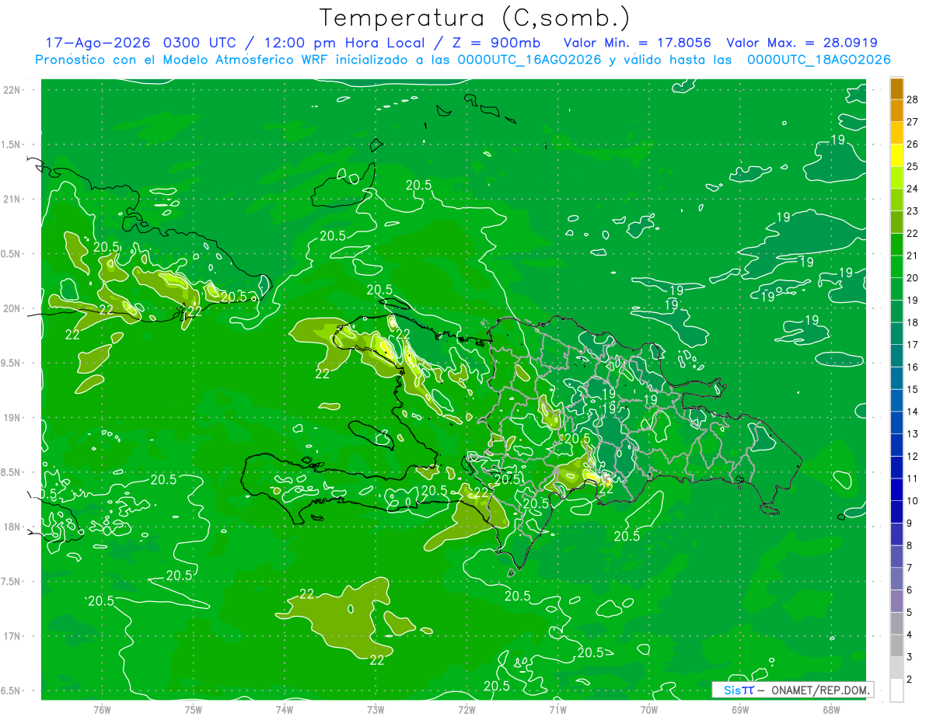Click the dark blue legend swatch between 10 and 11
The height and width of the screenshot is (720, 933).
tap(896, 490)
